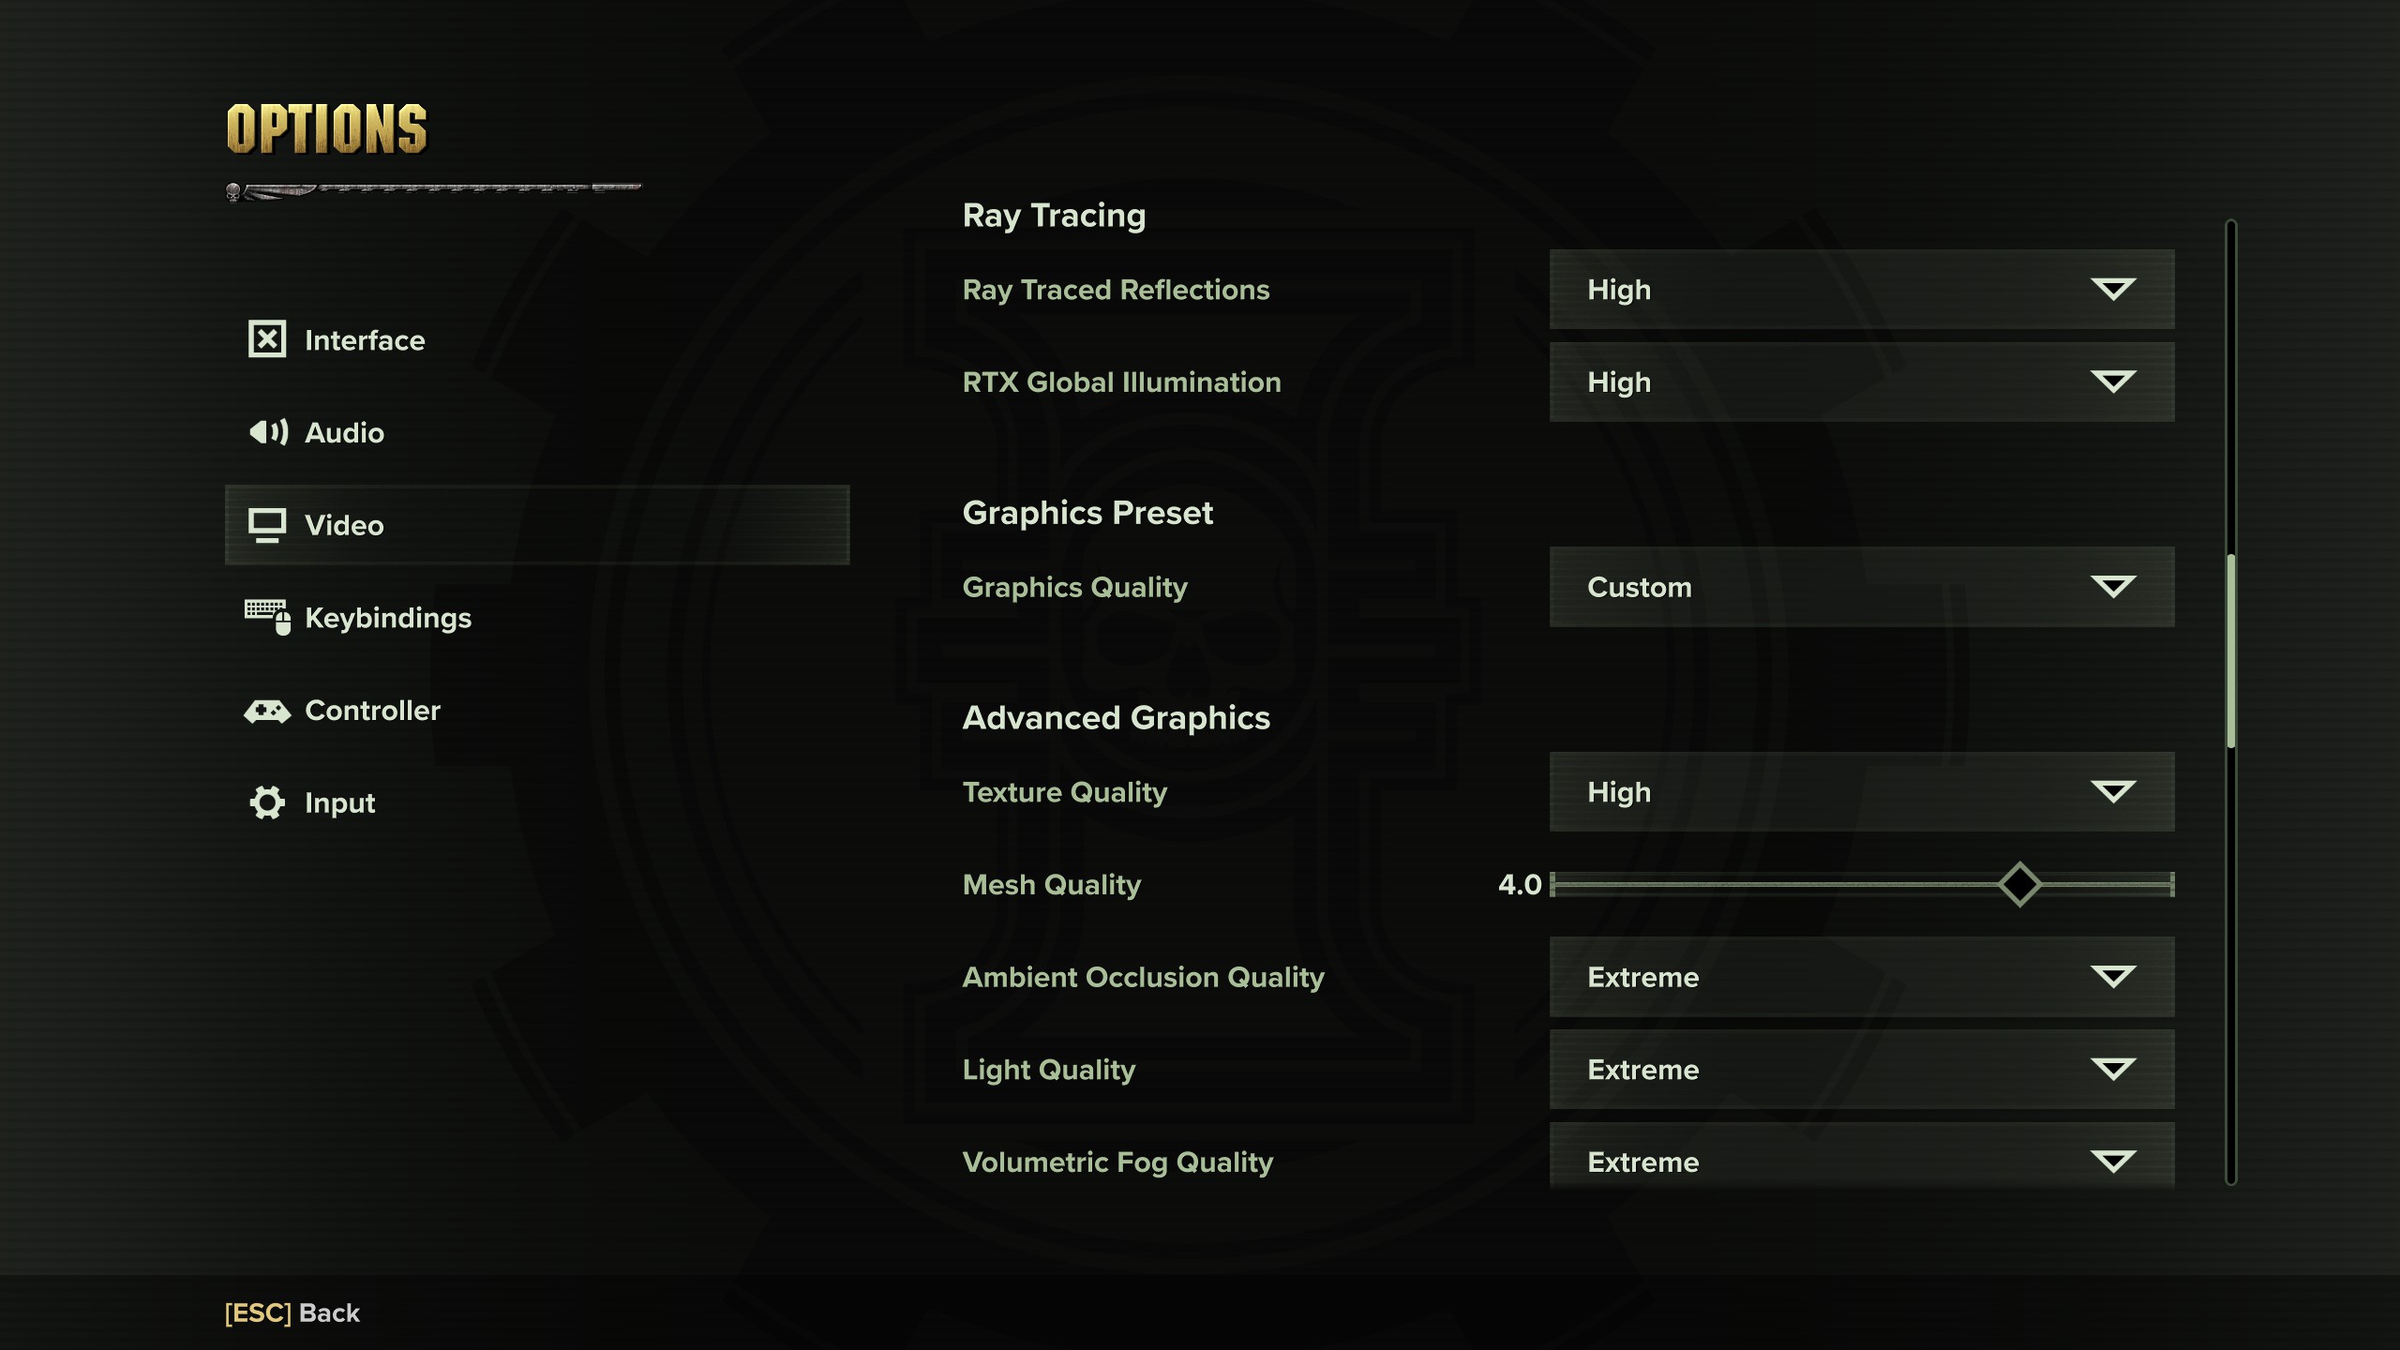Click the Controller gamepad icon

267,711
